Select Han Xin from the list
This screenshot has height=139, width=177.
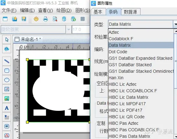pos(141,78)
